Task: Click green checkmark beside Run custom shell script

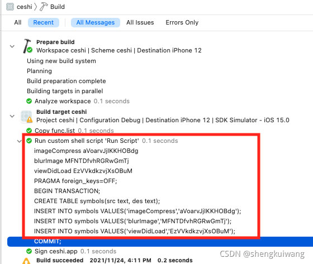Action: pos(29,141)
